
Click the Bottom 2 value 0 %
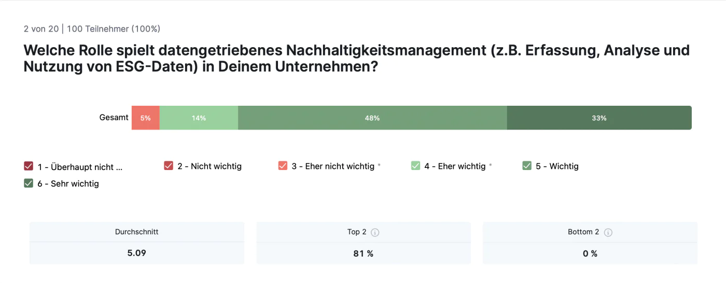coord(590,253)
